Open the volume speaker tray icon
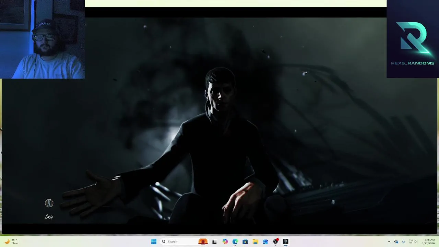 point(416,242)
